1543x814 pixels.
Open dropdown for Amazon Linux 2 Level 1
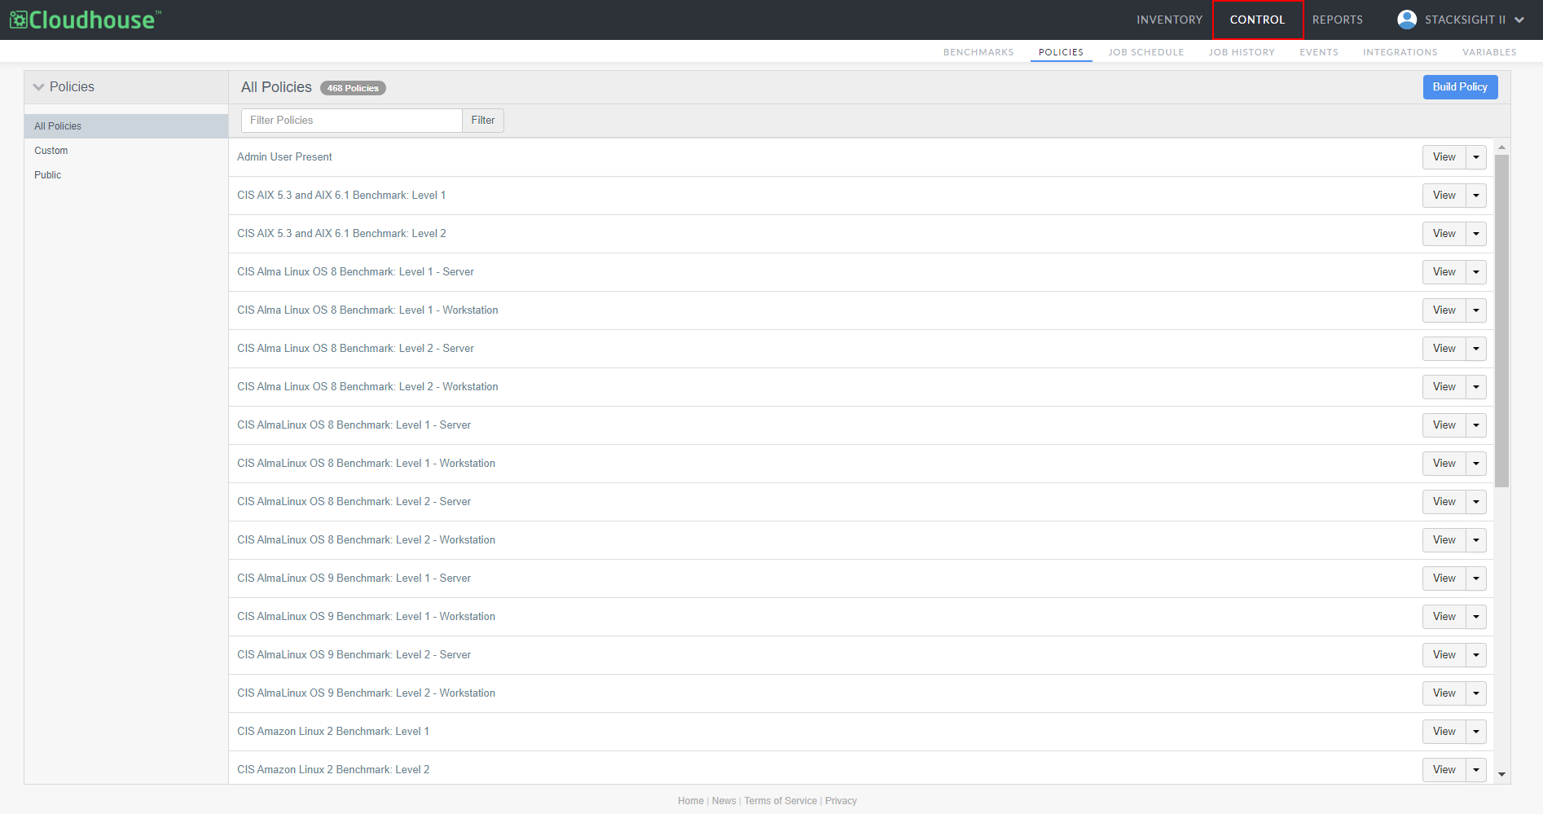click(1476, 732)
